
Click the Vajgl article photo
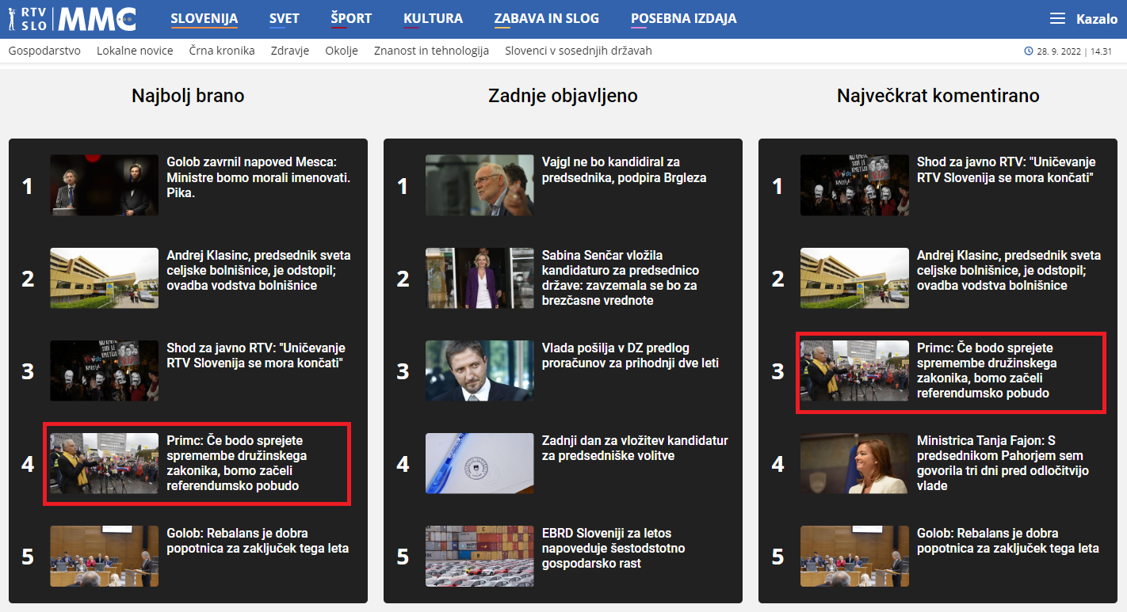(479, 185)
